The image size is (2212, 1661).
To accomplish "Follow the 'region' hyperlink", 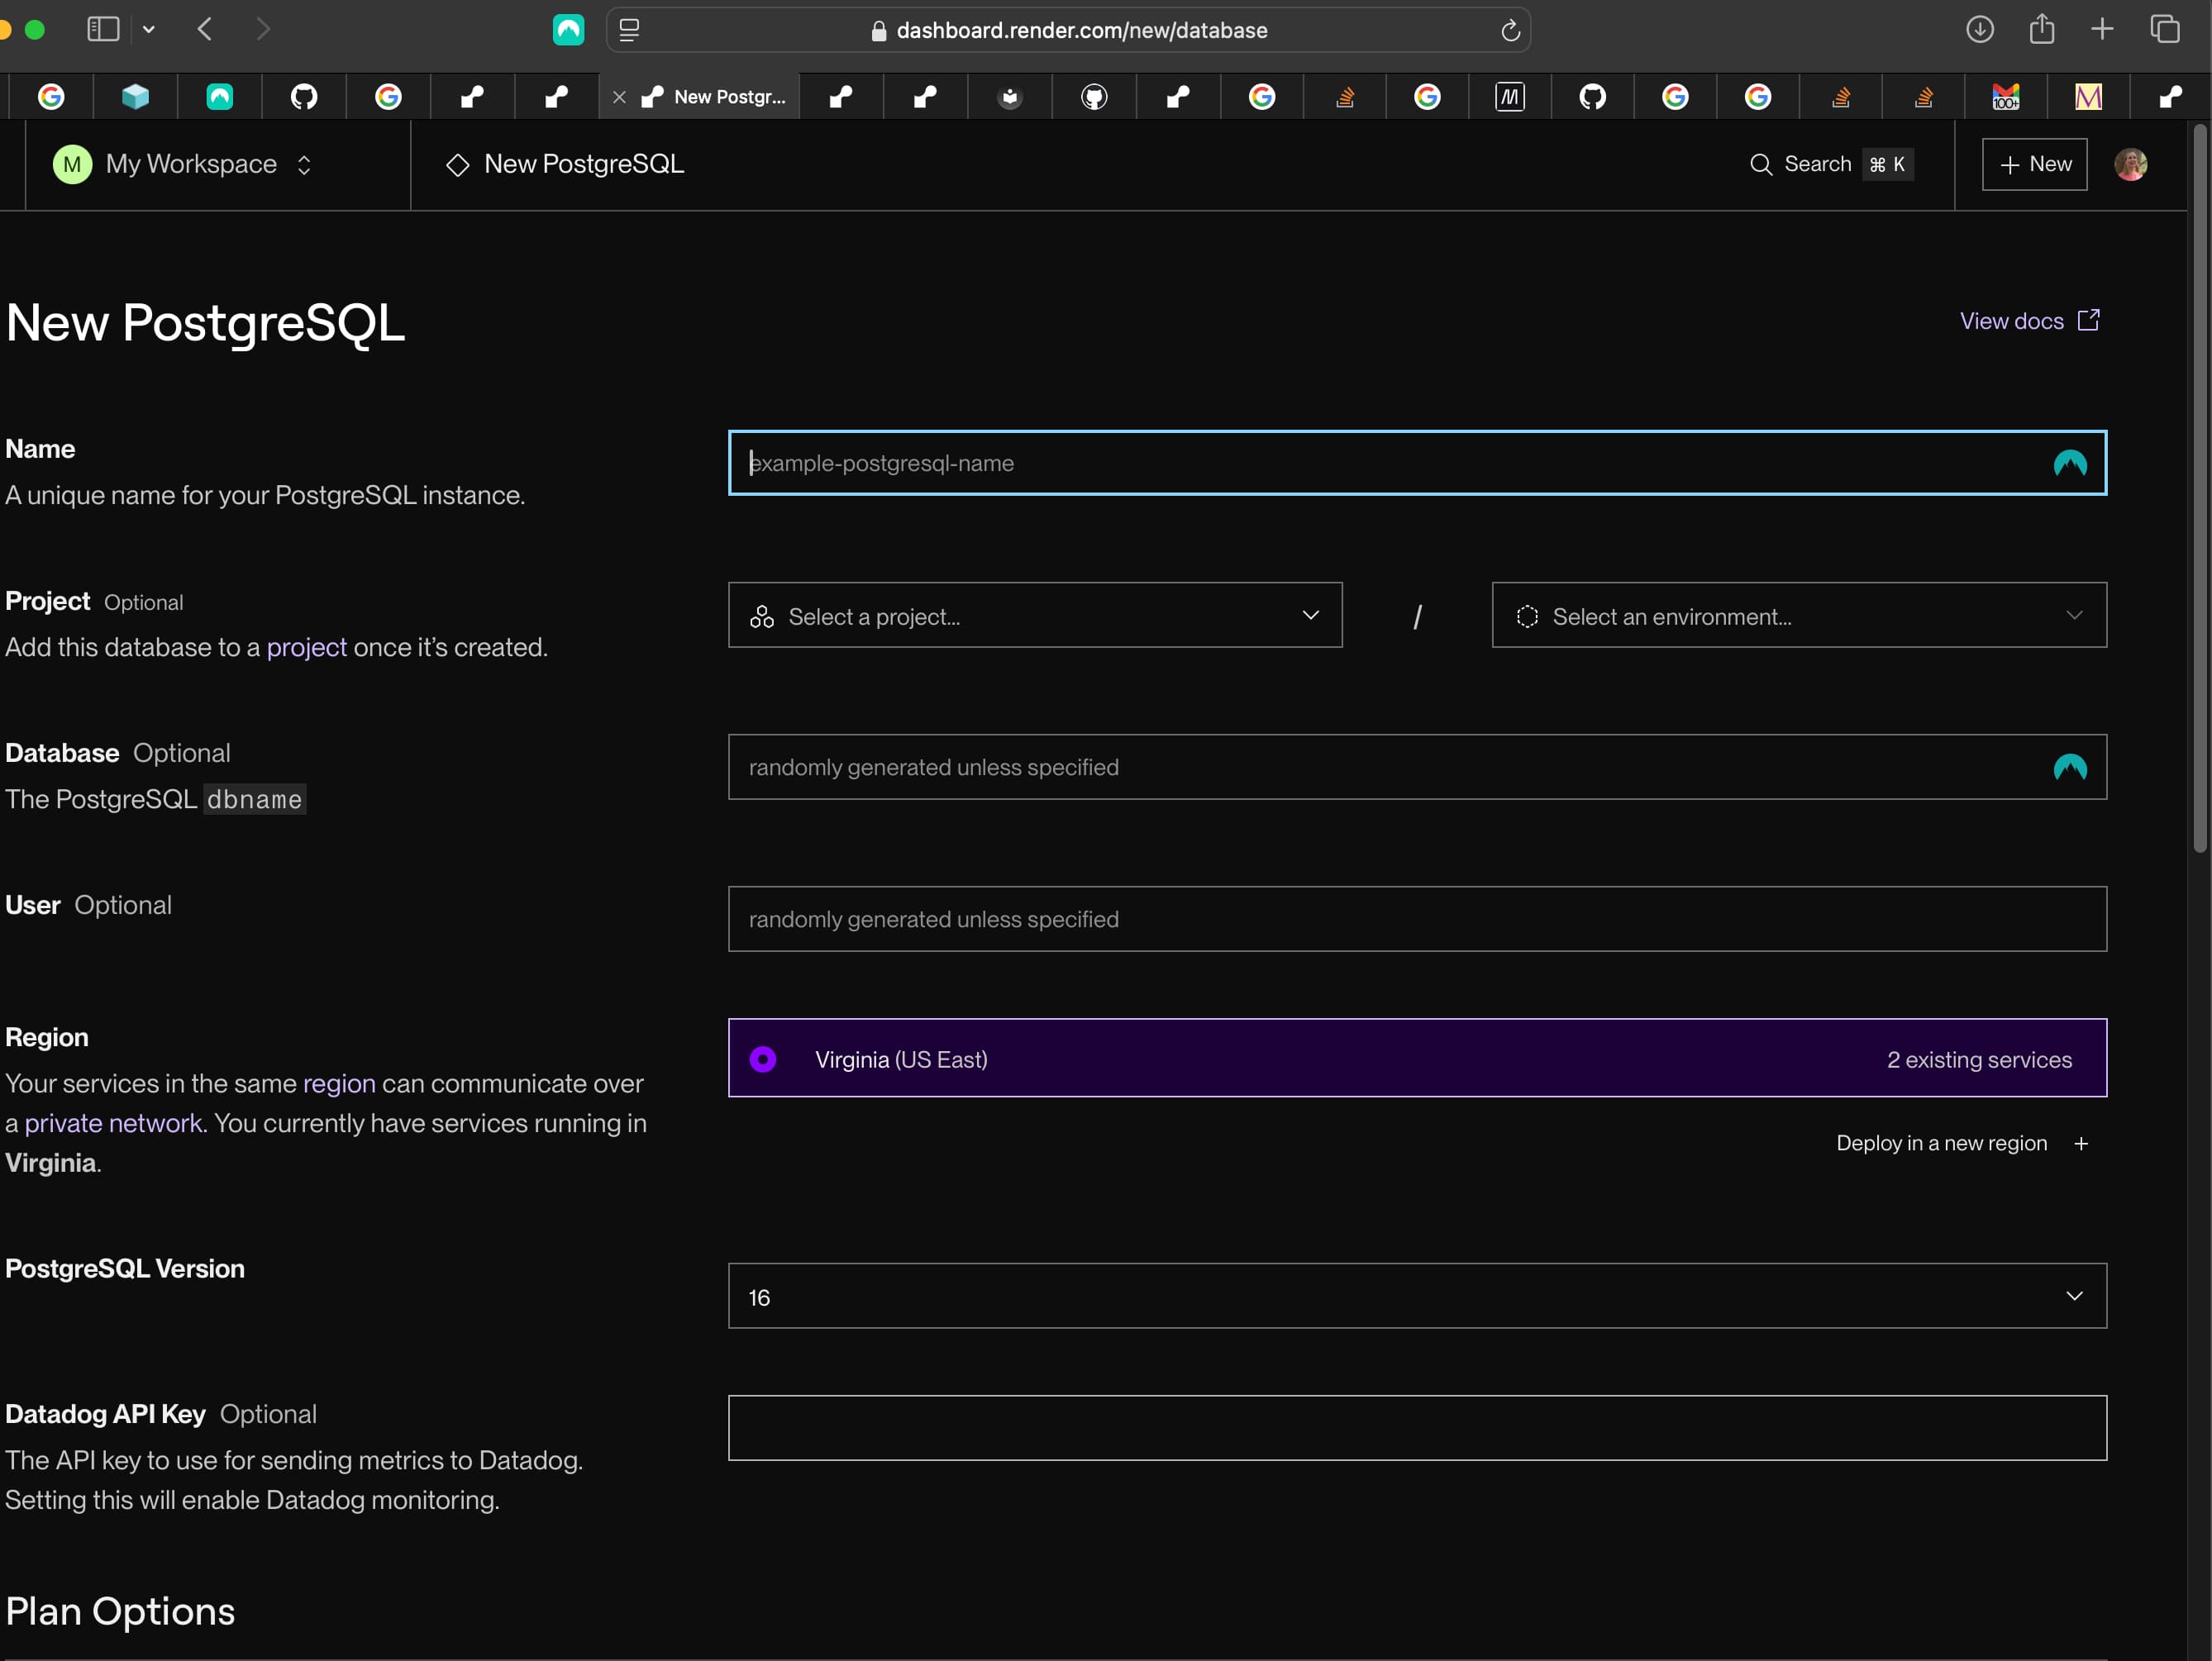I will 339,1083.
